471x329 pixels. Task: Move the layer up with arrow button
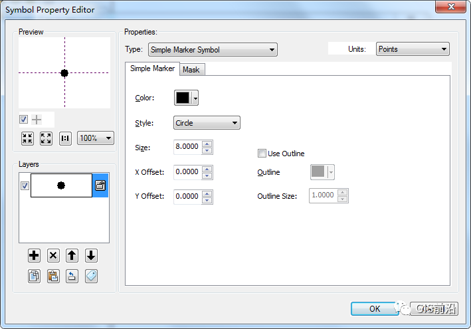pyautogui.click(x=72, y=256)
